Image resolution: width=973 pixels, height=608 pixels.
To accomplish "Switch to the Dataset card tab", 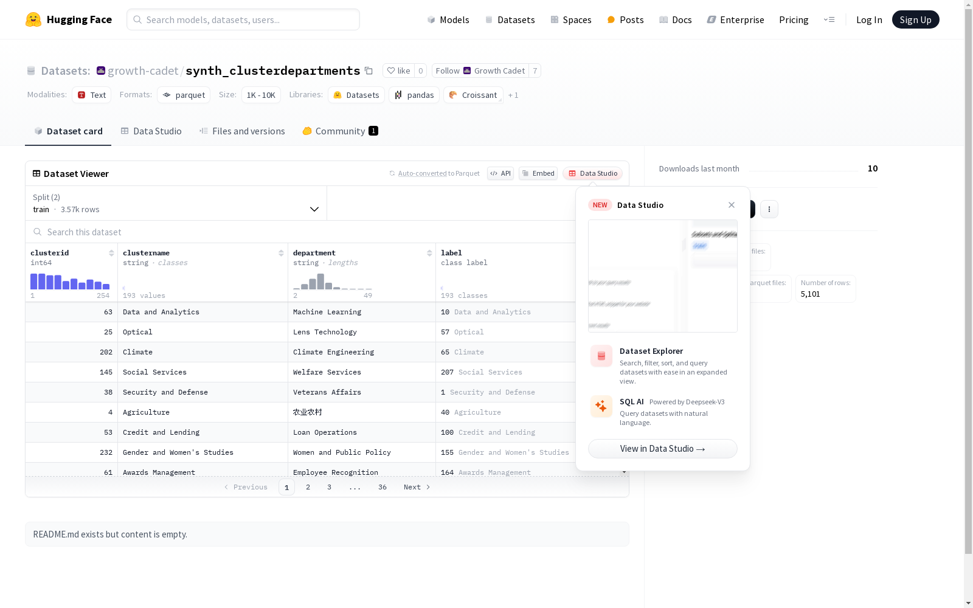I will (x=68, y=131).
